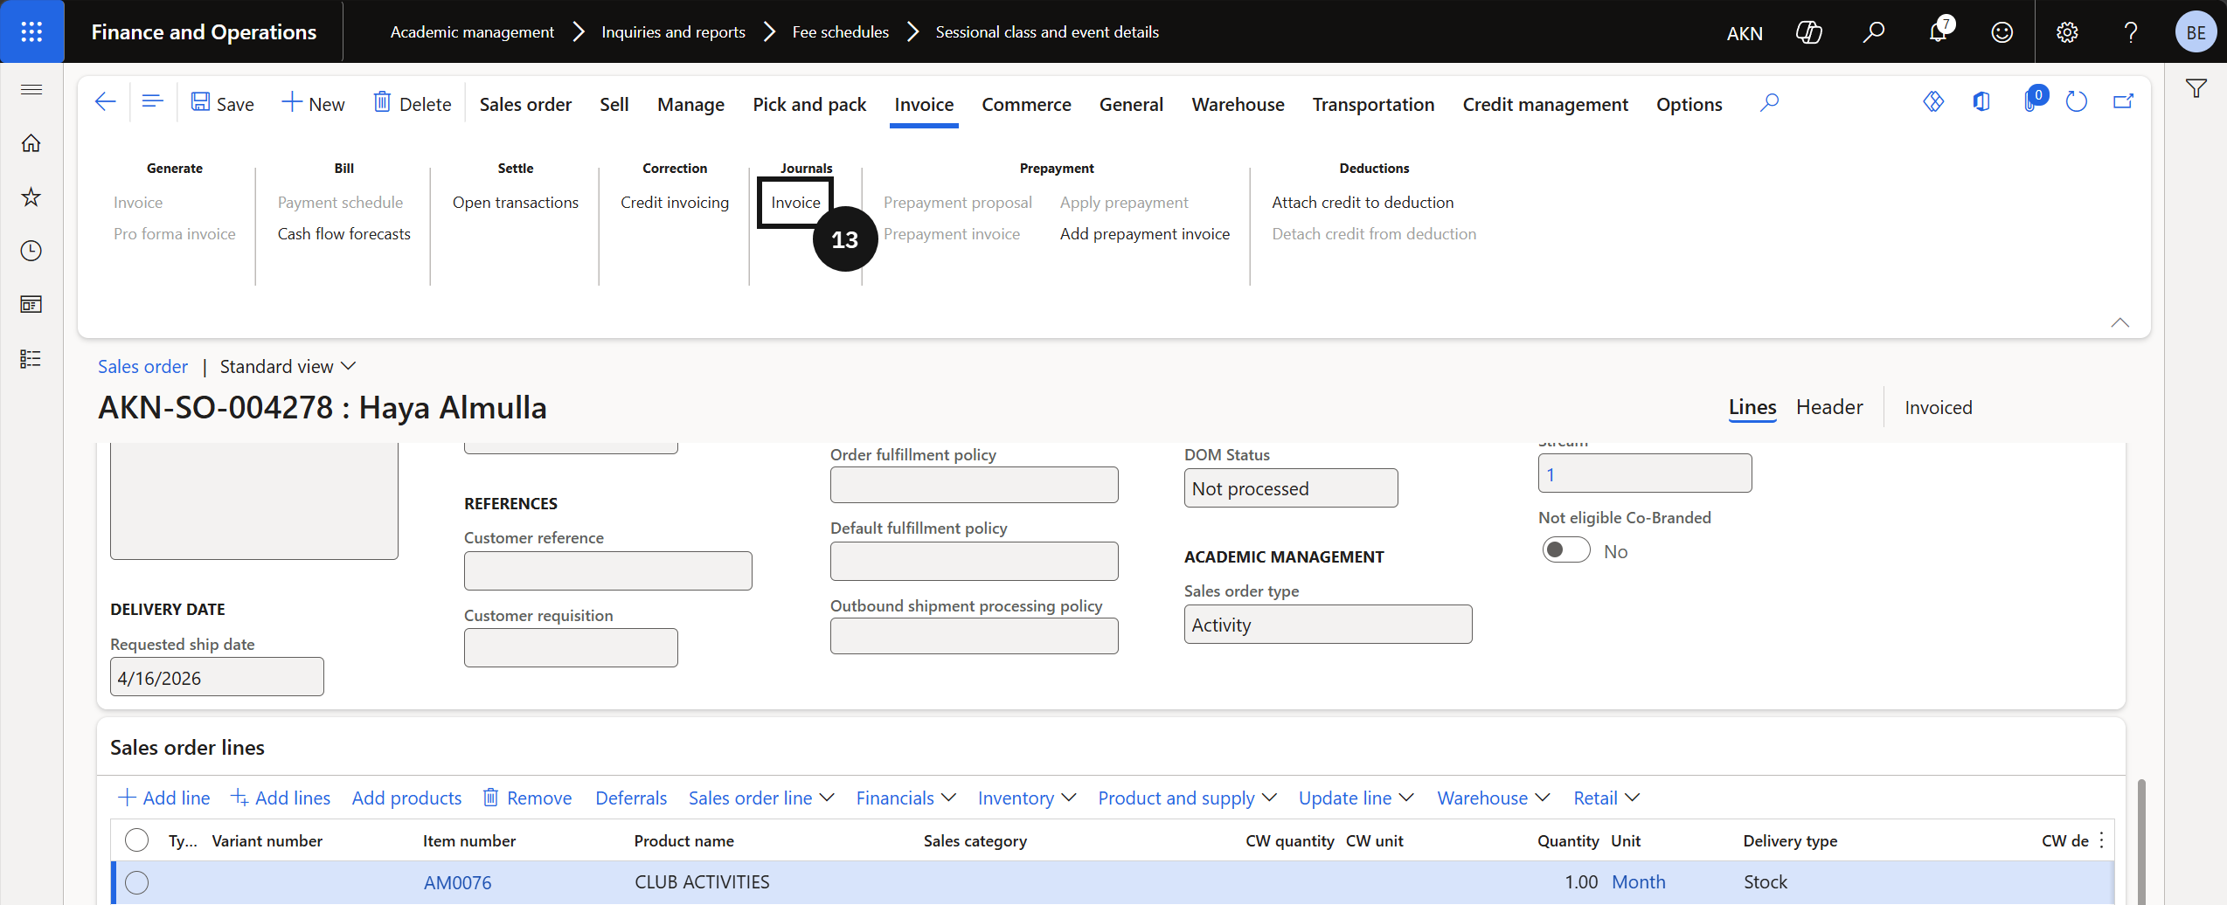Click the Save button
2227x905 pixels.
click(x=223, y=103)
